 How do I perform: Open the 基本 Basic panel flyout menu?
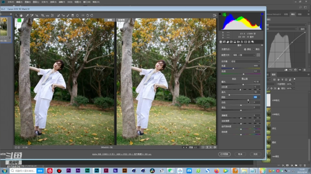click(x=262, y=45)
